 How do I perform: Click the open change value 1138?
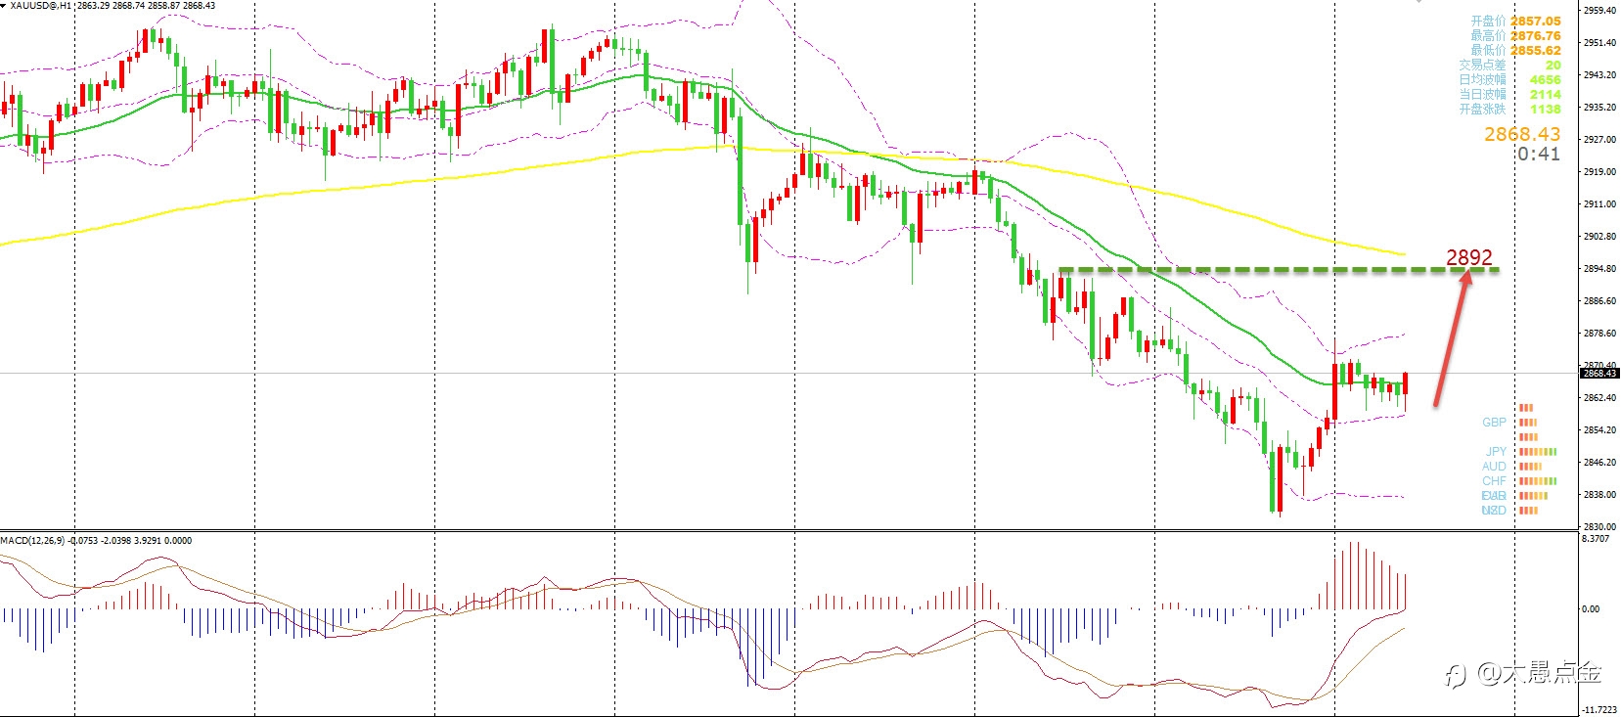coord(1546,109)
